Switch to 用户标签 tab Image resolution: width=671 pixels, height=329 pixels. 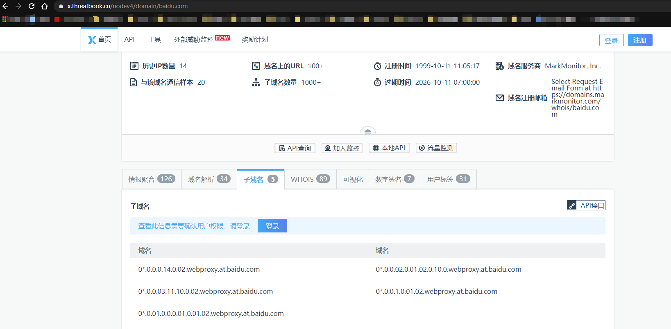449,179
